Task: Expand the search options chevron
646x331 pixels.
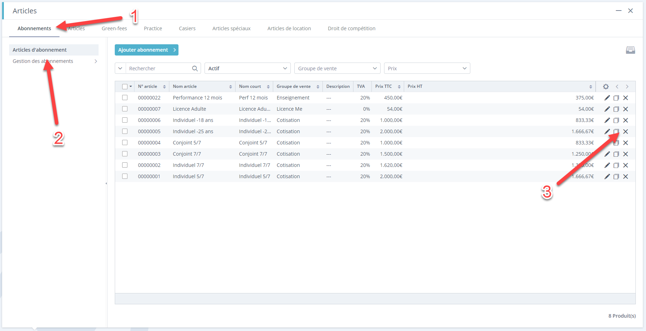Action: (x=120, y=69)
